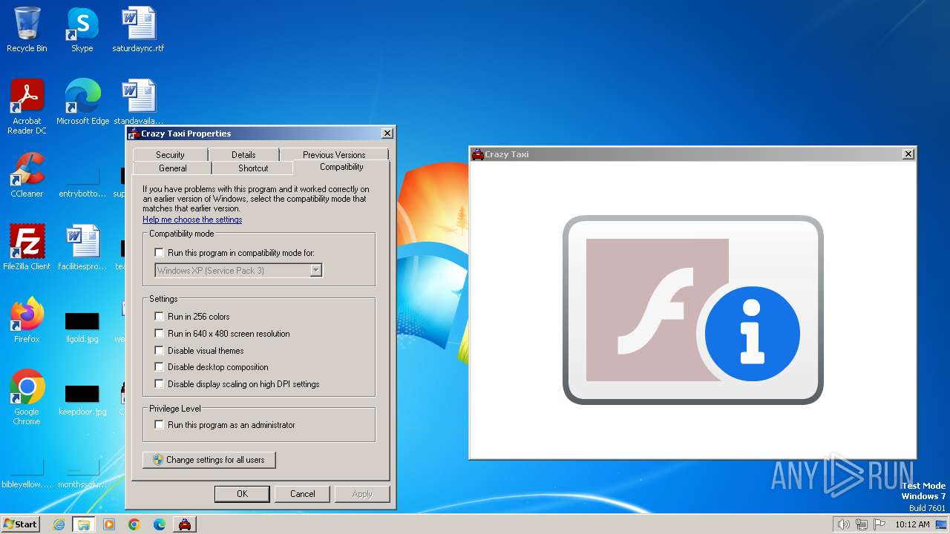Check Disable display scaling on high DPI

(159, 384)
